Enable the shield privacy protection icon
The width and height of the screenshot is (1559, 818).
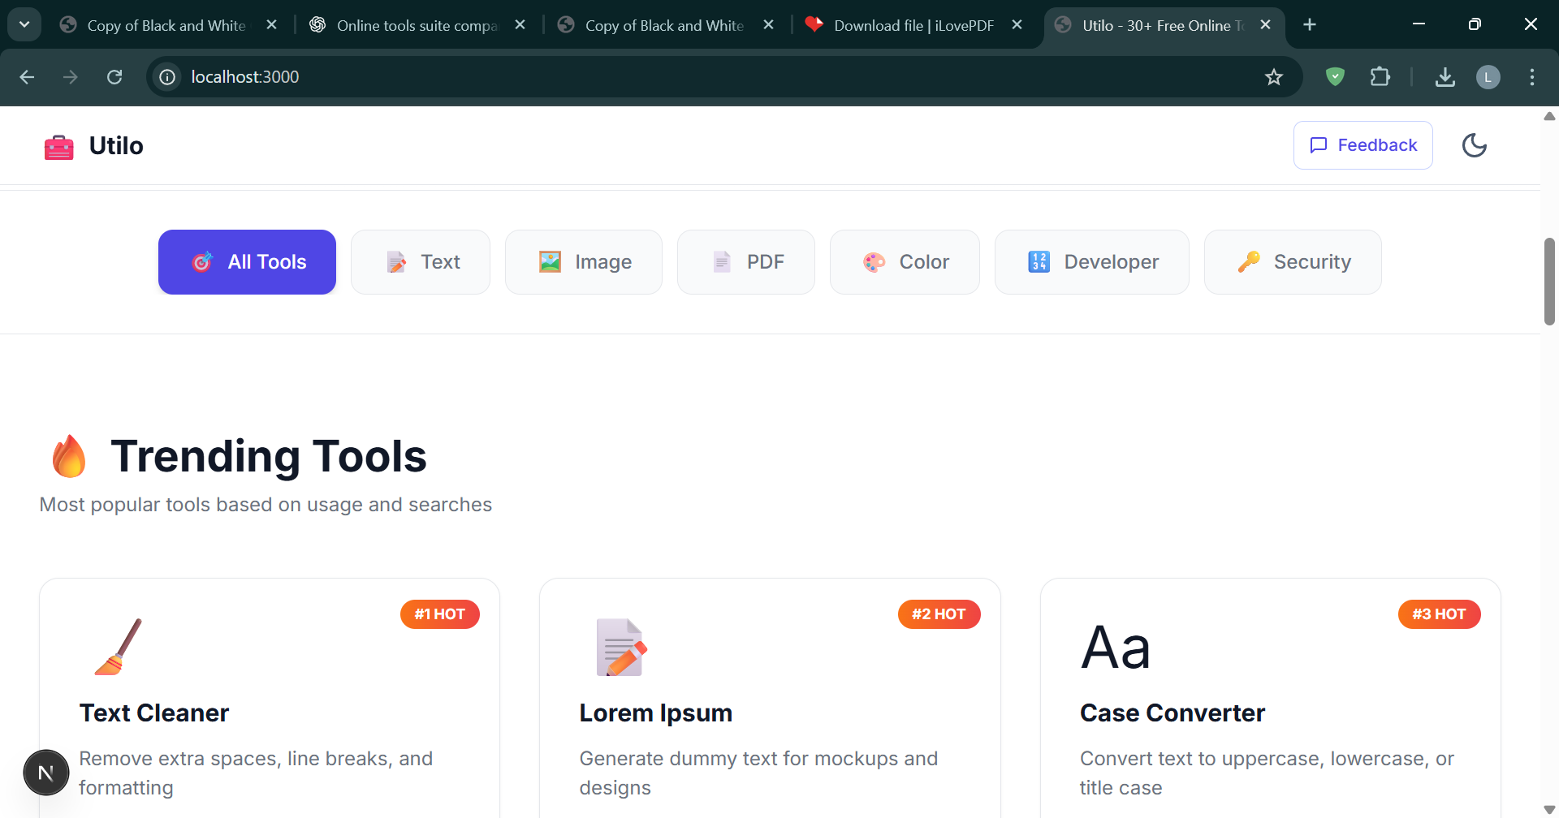point(1335,77)
